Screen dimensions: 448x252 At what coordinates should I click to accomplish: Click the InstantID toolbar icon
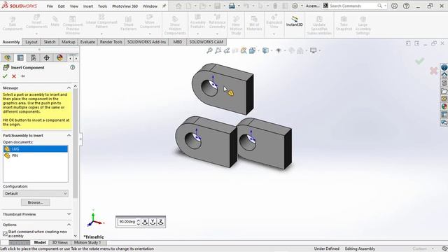[294, 22]
